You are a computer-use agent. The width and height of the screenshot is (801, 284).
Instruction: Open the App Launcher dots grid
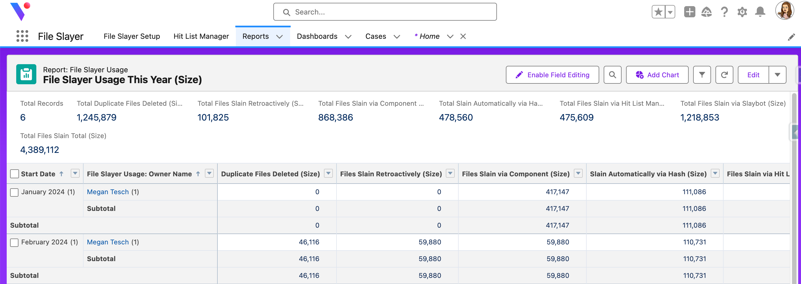tap(22, 36)
